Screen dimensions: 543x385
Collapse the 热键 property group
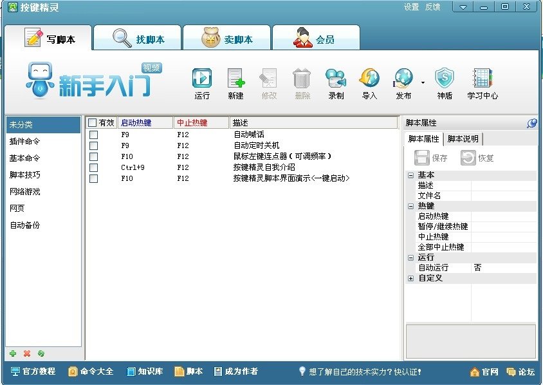point(410,206)
